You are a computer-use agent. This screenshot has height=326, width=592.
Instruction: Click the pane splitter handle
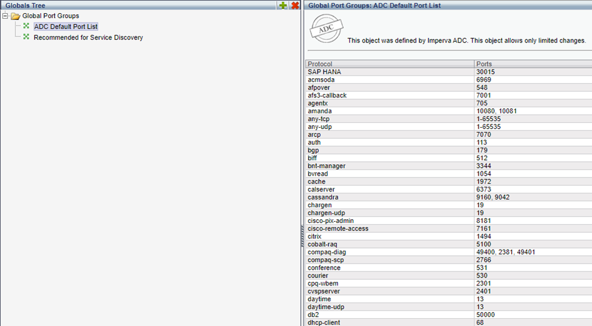(302, 236)
